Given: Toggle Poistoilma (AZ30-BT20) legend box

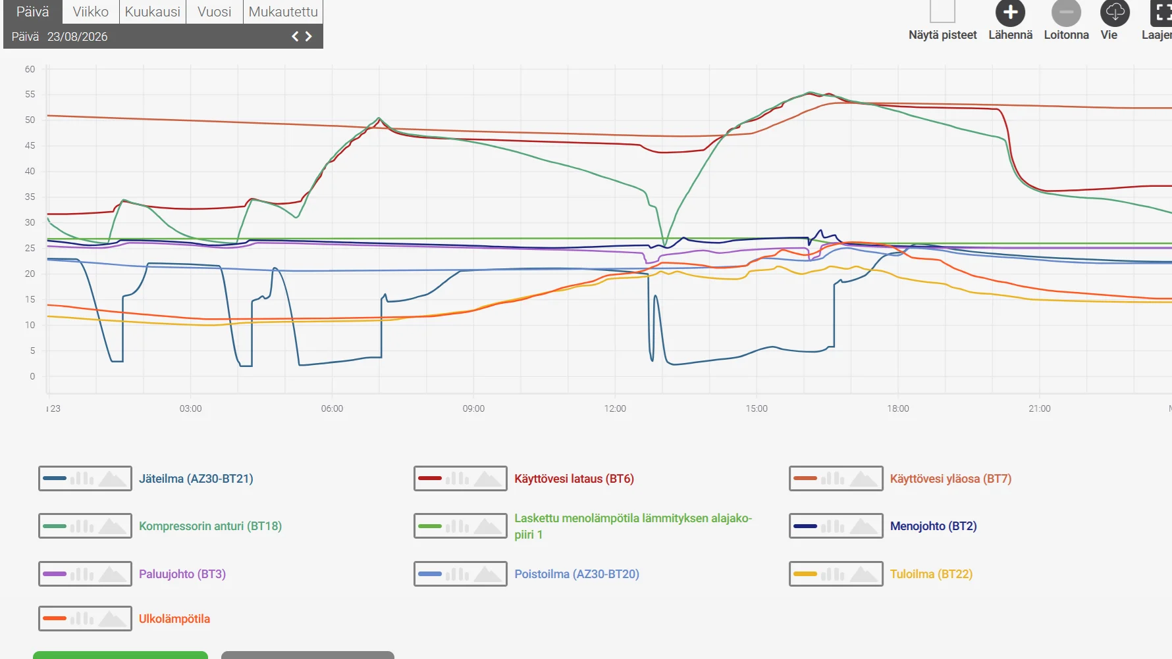Looking at the screenshot, I should click(x=460, y=574).
